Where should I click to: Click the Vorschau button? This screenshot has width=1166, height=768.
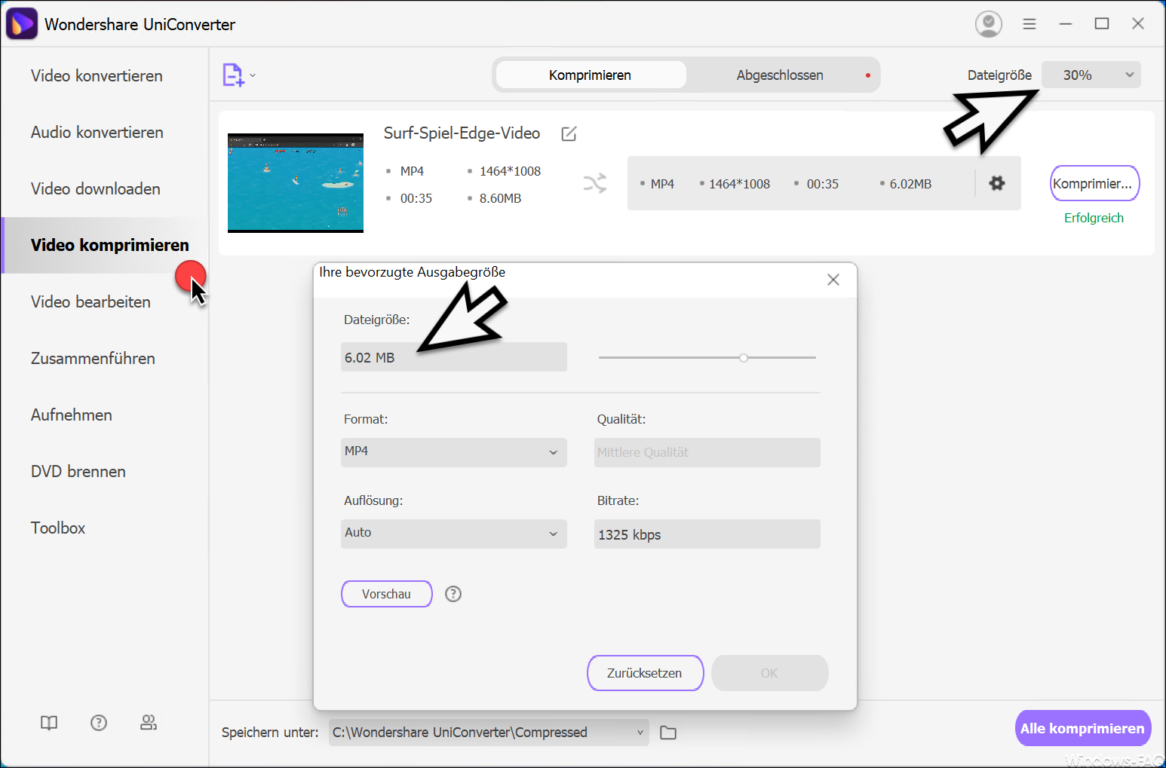[387, 594]
